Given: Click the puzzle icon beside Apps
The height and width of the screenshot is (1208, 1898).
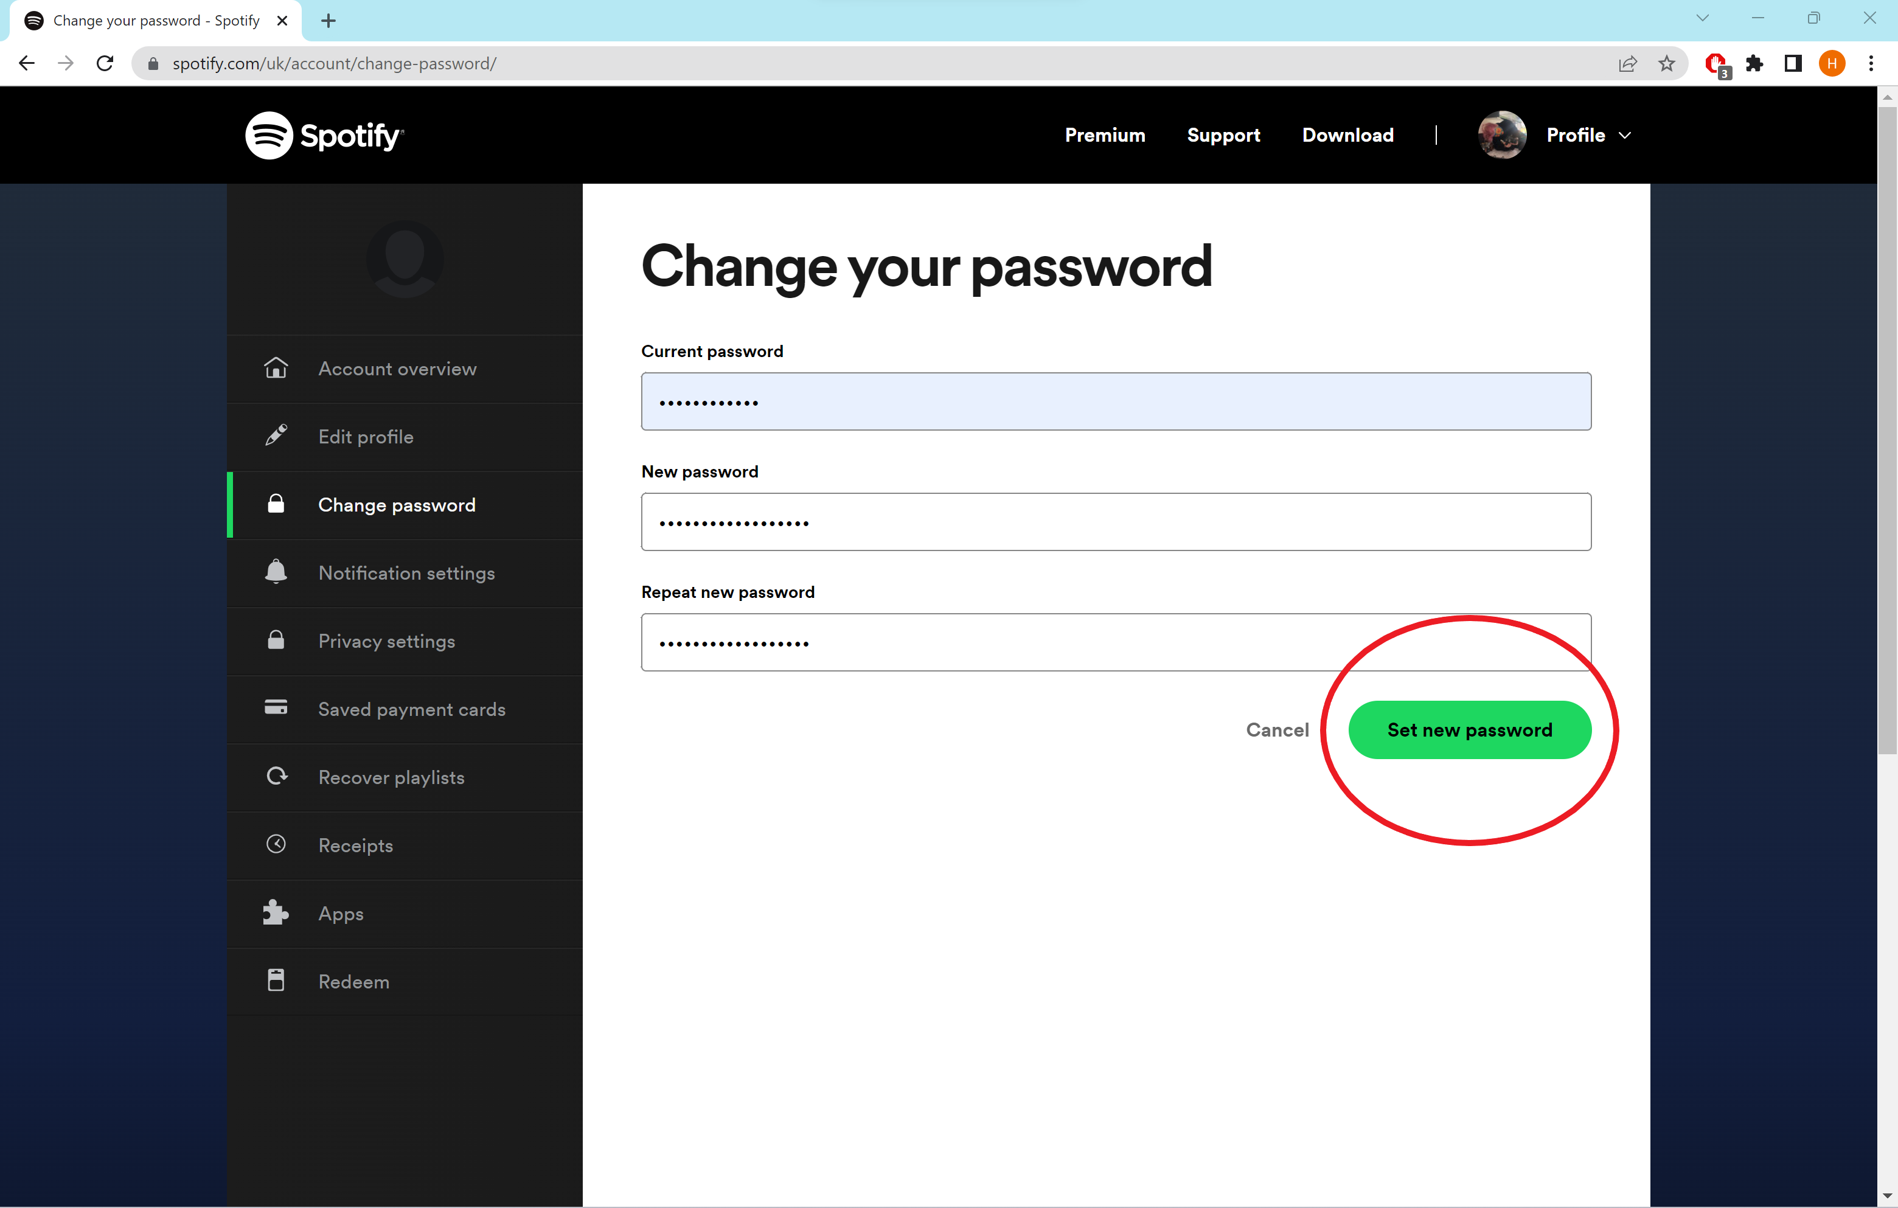Looking at the screenshot, I should 276,912.
